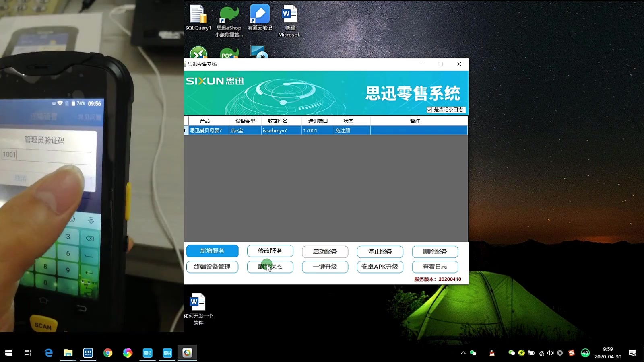644x362 pixels.
Task: Open File Explorer from the taskbar
Action: [x=68, y=353]
